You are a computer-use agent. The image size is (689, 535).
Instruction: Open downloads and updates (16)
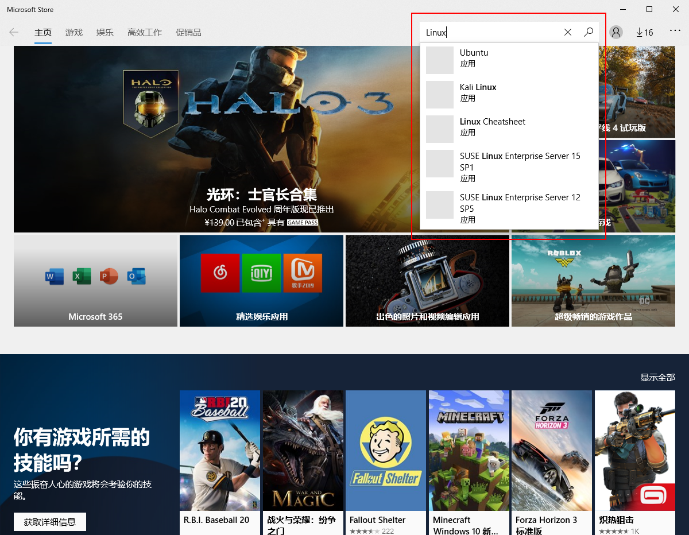click(x=645, y=32)
